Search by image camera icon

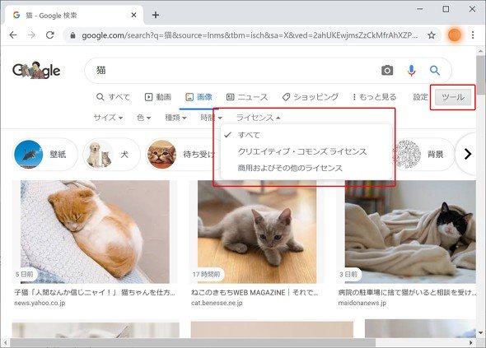[387, 70]
